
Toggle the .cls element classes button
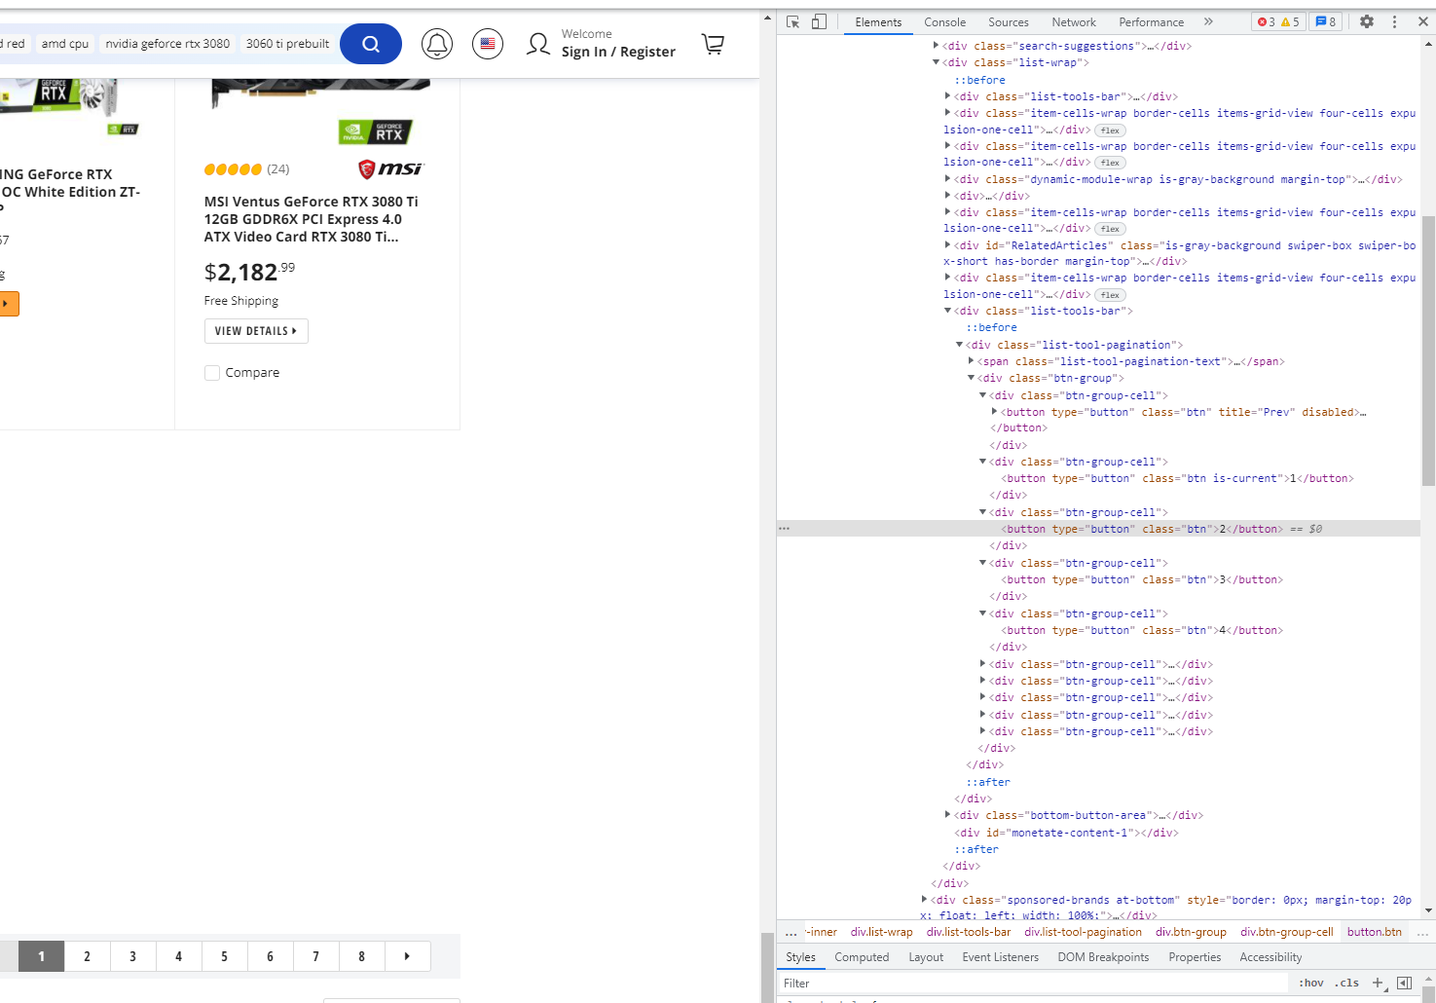(1347, 984)
